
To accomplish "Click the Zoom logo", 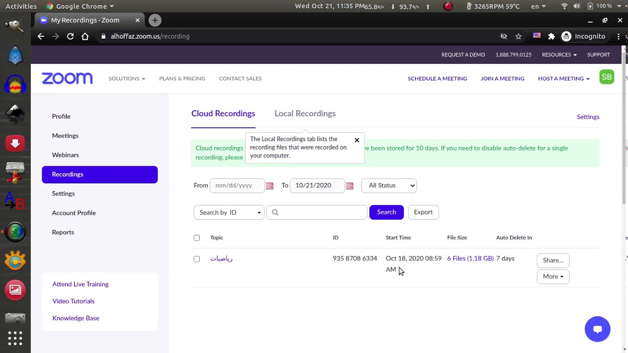I will (67, 78).
